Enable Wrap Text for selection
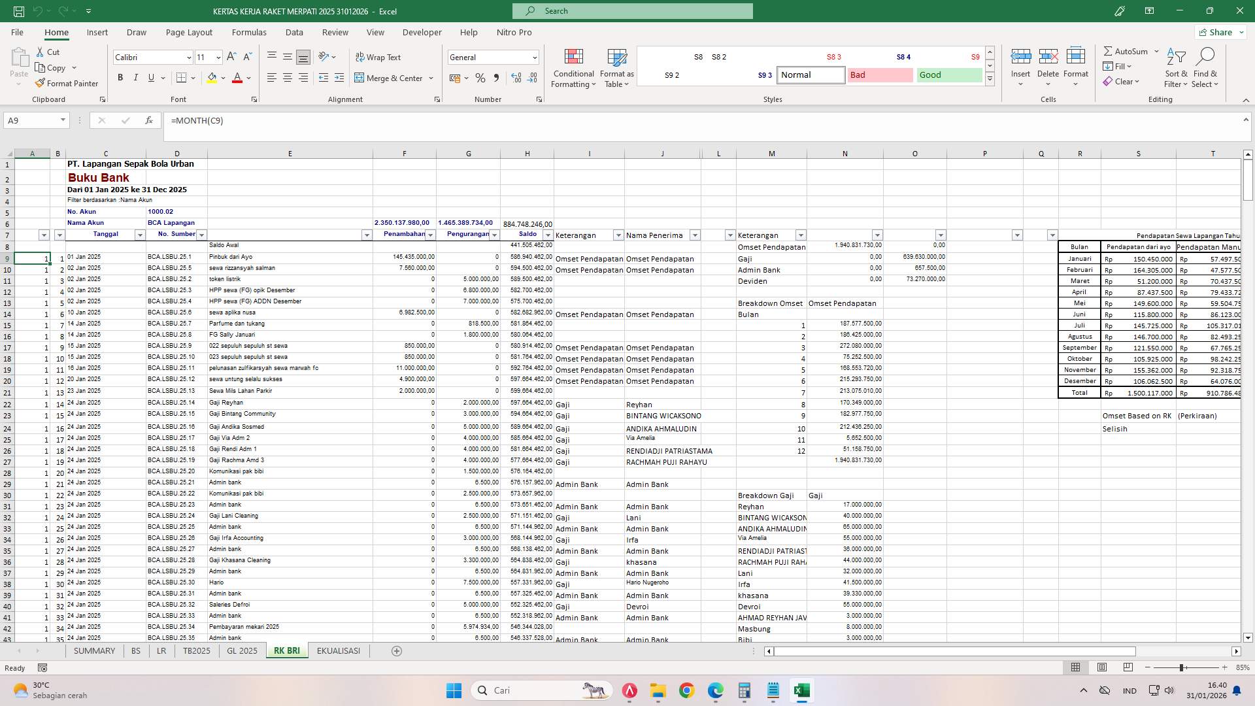The image size is (1255, 706). 378,57
